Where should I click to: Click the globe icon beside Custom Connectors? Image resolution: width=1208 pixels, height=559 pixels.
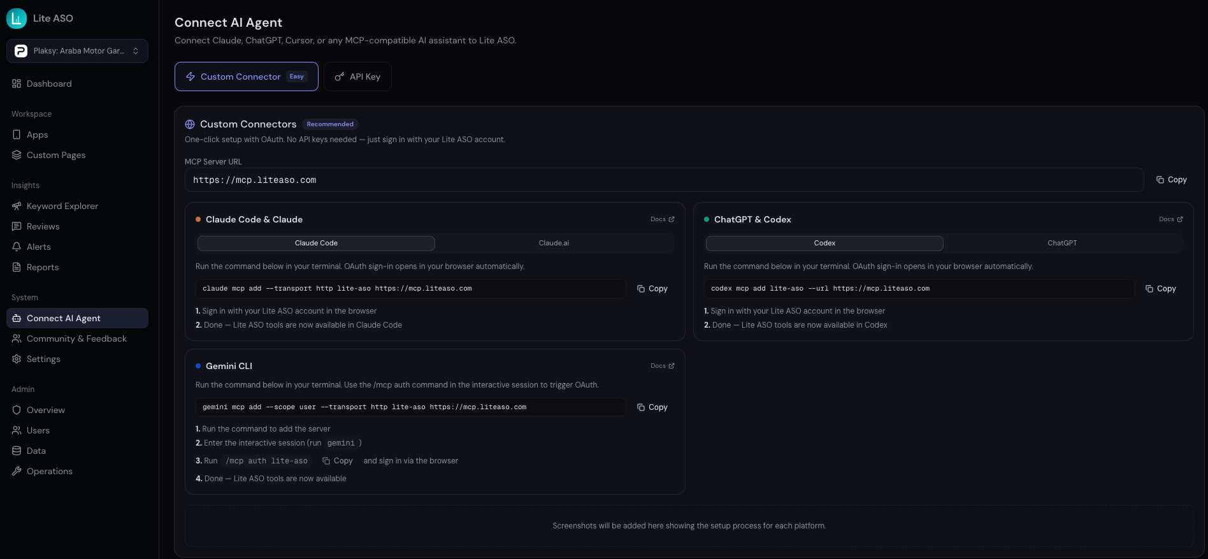[190, 124]
